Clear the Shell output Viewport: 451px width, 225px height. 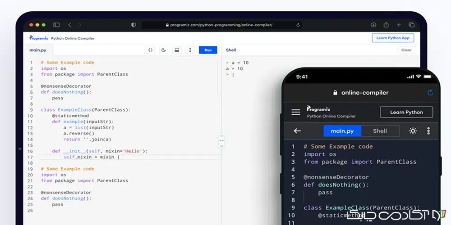point(406,50)
